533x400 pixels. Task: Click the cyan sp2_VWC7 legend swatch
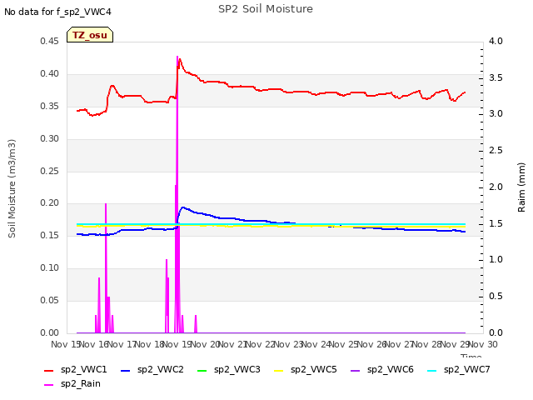431,370
